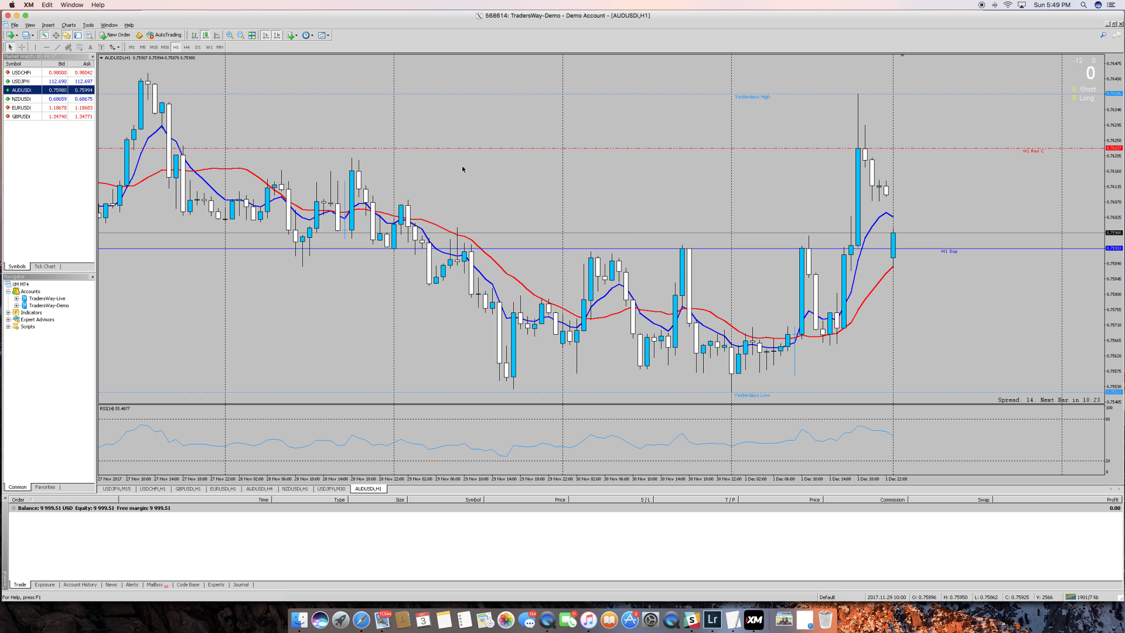Open the Account History terminal tab

tap(80, 585)
